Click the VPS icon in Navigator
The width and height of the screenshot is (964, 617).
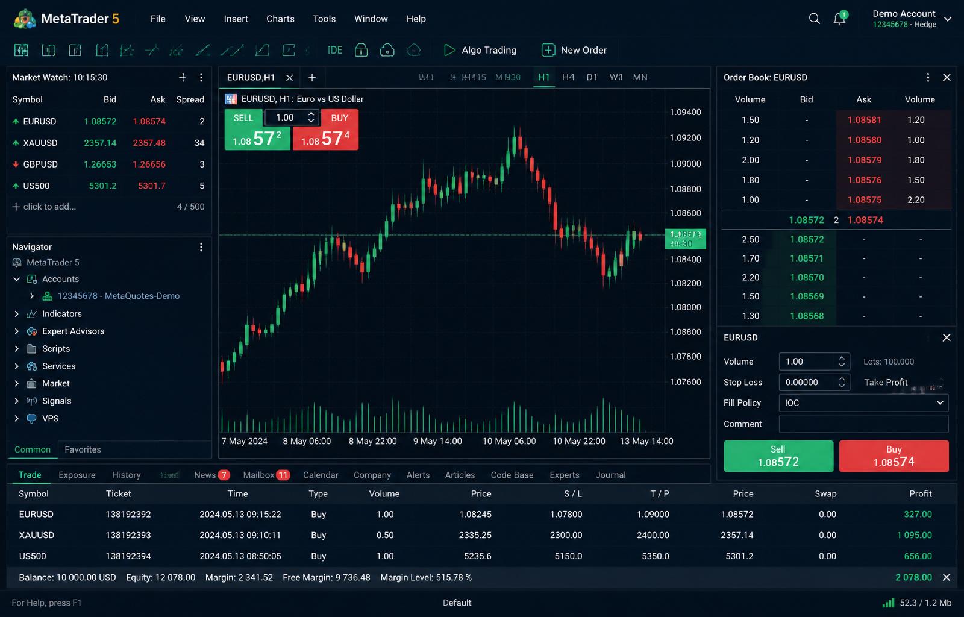[32, 418]
